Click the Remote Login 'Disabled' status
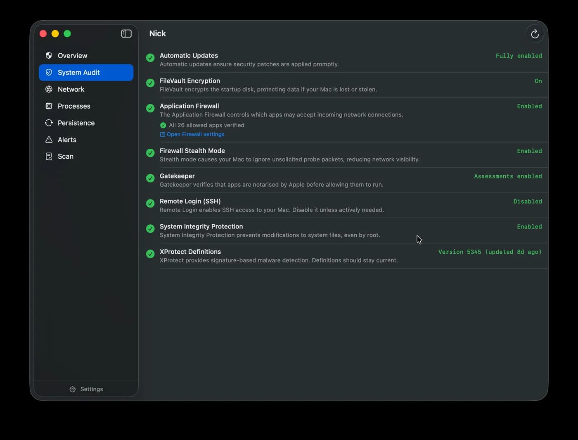 (x=528, y=201)
